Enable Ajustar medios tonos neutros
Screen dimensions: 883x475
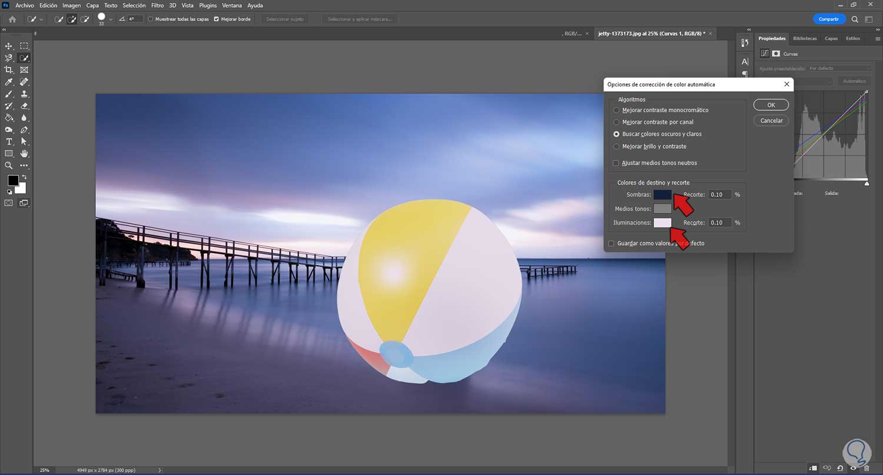tap(616, 163)
